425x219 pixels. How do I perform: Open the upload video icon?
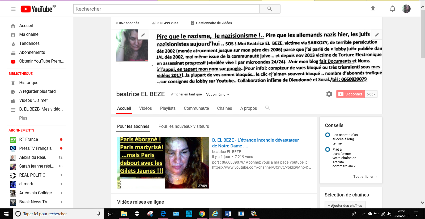click(373, 9)
